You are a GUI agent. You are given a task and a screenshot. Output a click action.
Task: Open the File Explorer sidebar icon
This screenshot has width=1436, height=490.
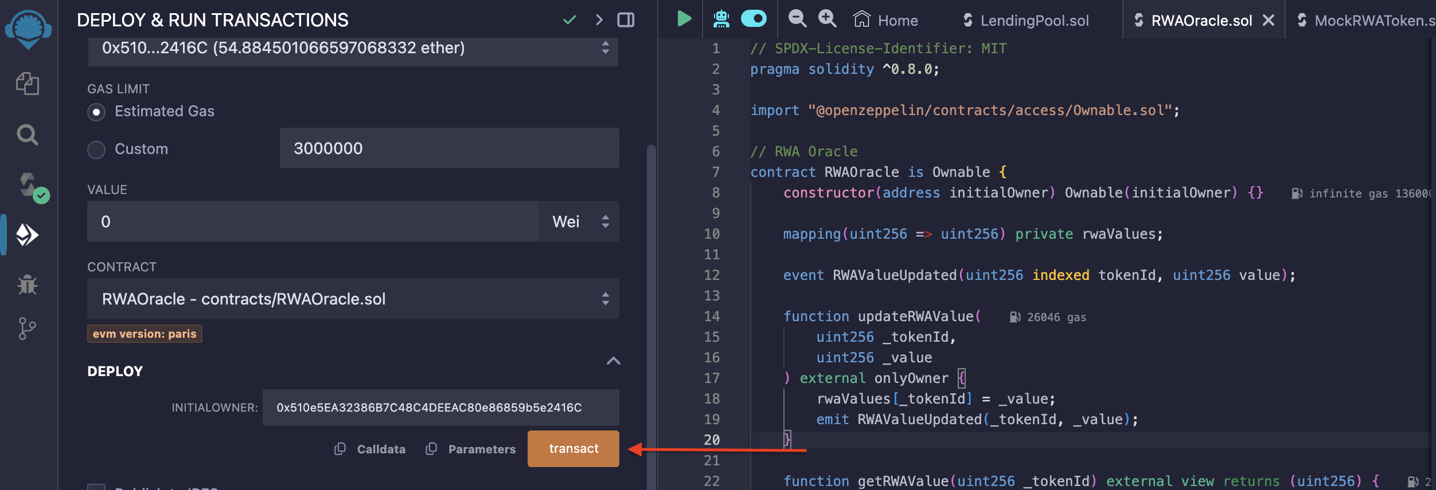click(28, 84)
